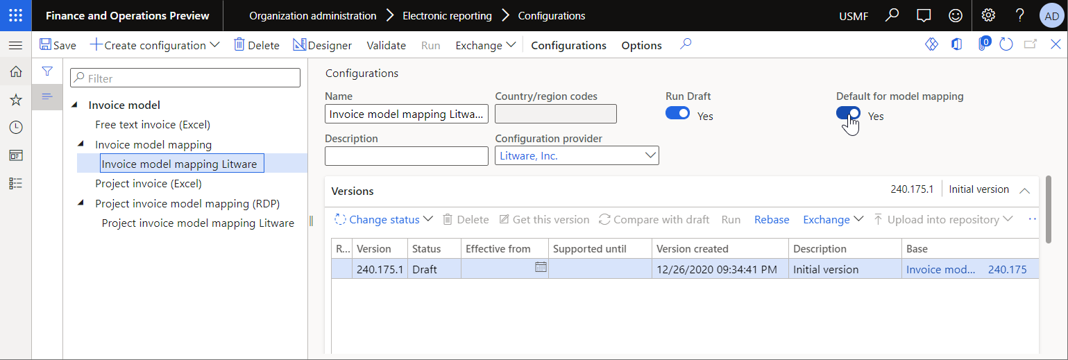The height and width of the screenshot is (360, 1068).
Task: Toggle the Run Draft switch
Action: click(x=677, y=113)
